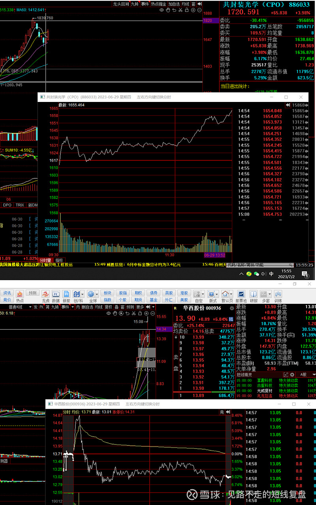Switch to 分时量 tab in CPO window
The image size is (316, 505).
point(45,260)
